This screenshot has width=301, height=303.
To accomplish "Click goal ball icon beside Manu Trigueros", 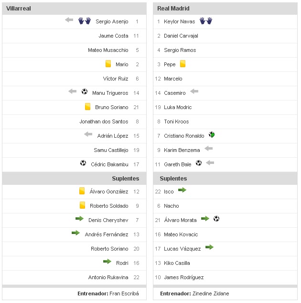I will tap(85, 92).
